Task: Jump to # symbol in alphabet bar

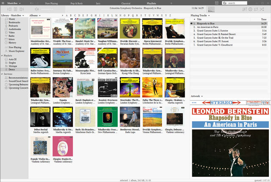Action: 62,16
